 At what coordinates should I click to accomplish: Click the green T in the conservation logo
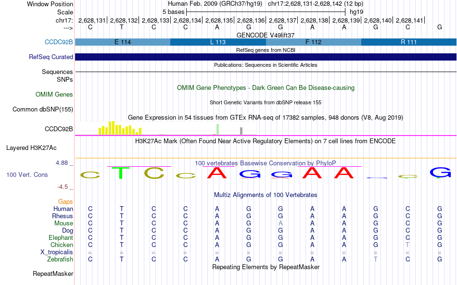tap(121, 173)
